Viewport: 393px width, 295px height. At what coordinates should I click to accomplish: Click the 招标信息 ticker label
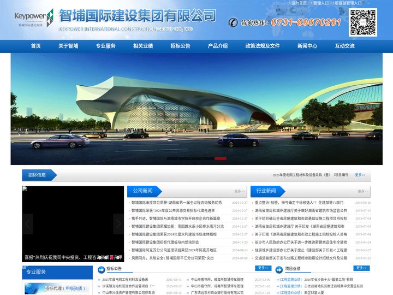pyautogui.click(x=37, y=175)
